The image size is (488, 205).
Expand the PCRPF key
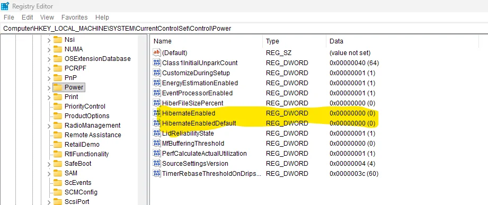[49, 69]
